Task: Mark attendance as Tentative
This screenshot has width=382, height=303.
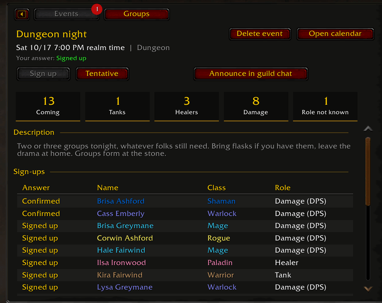Action: [x=102, y=74]
